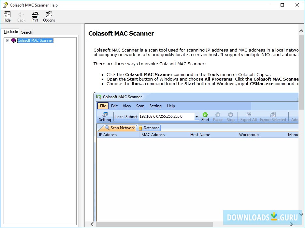Image resolution: width=305 pixels, height=228 pixels.
Task: Click the green Start icon in pictured scanner
Action: 205,114
